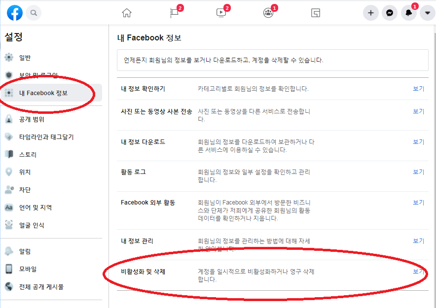Screen dimensions: 436x308
Task: Click 보기 for 내 정보 관리
Action: [418, 241]
